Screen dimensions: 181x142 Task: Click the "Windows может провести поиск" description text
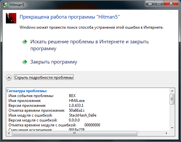coord(91,27)
